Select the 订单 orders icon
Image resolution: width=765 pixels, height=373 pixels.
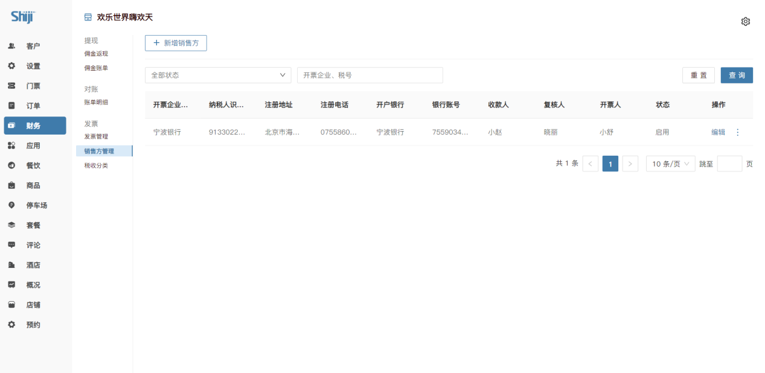[x=11, y=106]
